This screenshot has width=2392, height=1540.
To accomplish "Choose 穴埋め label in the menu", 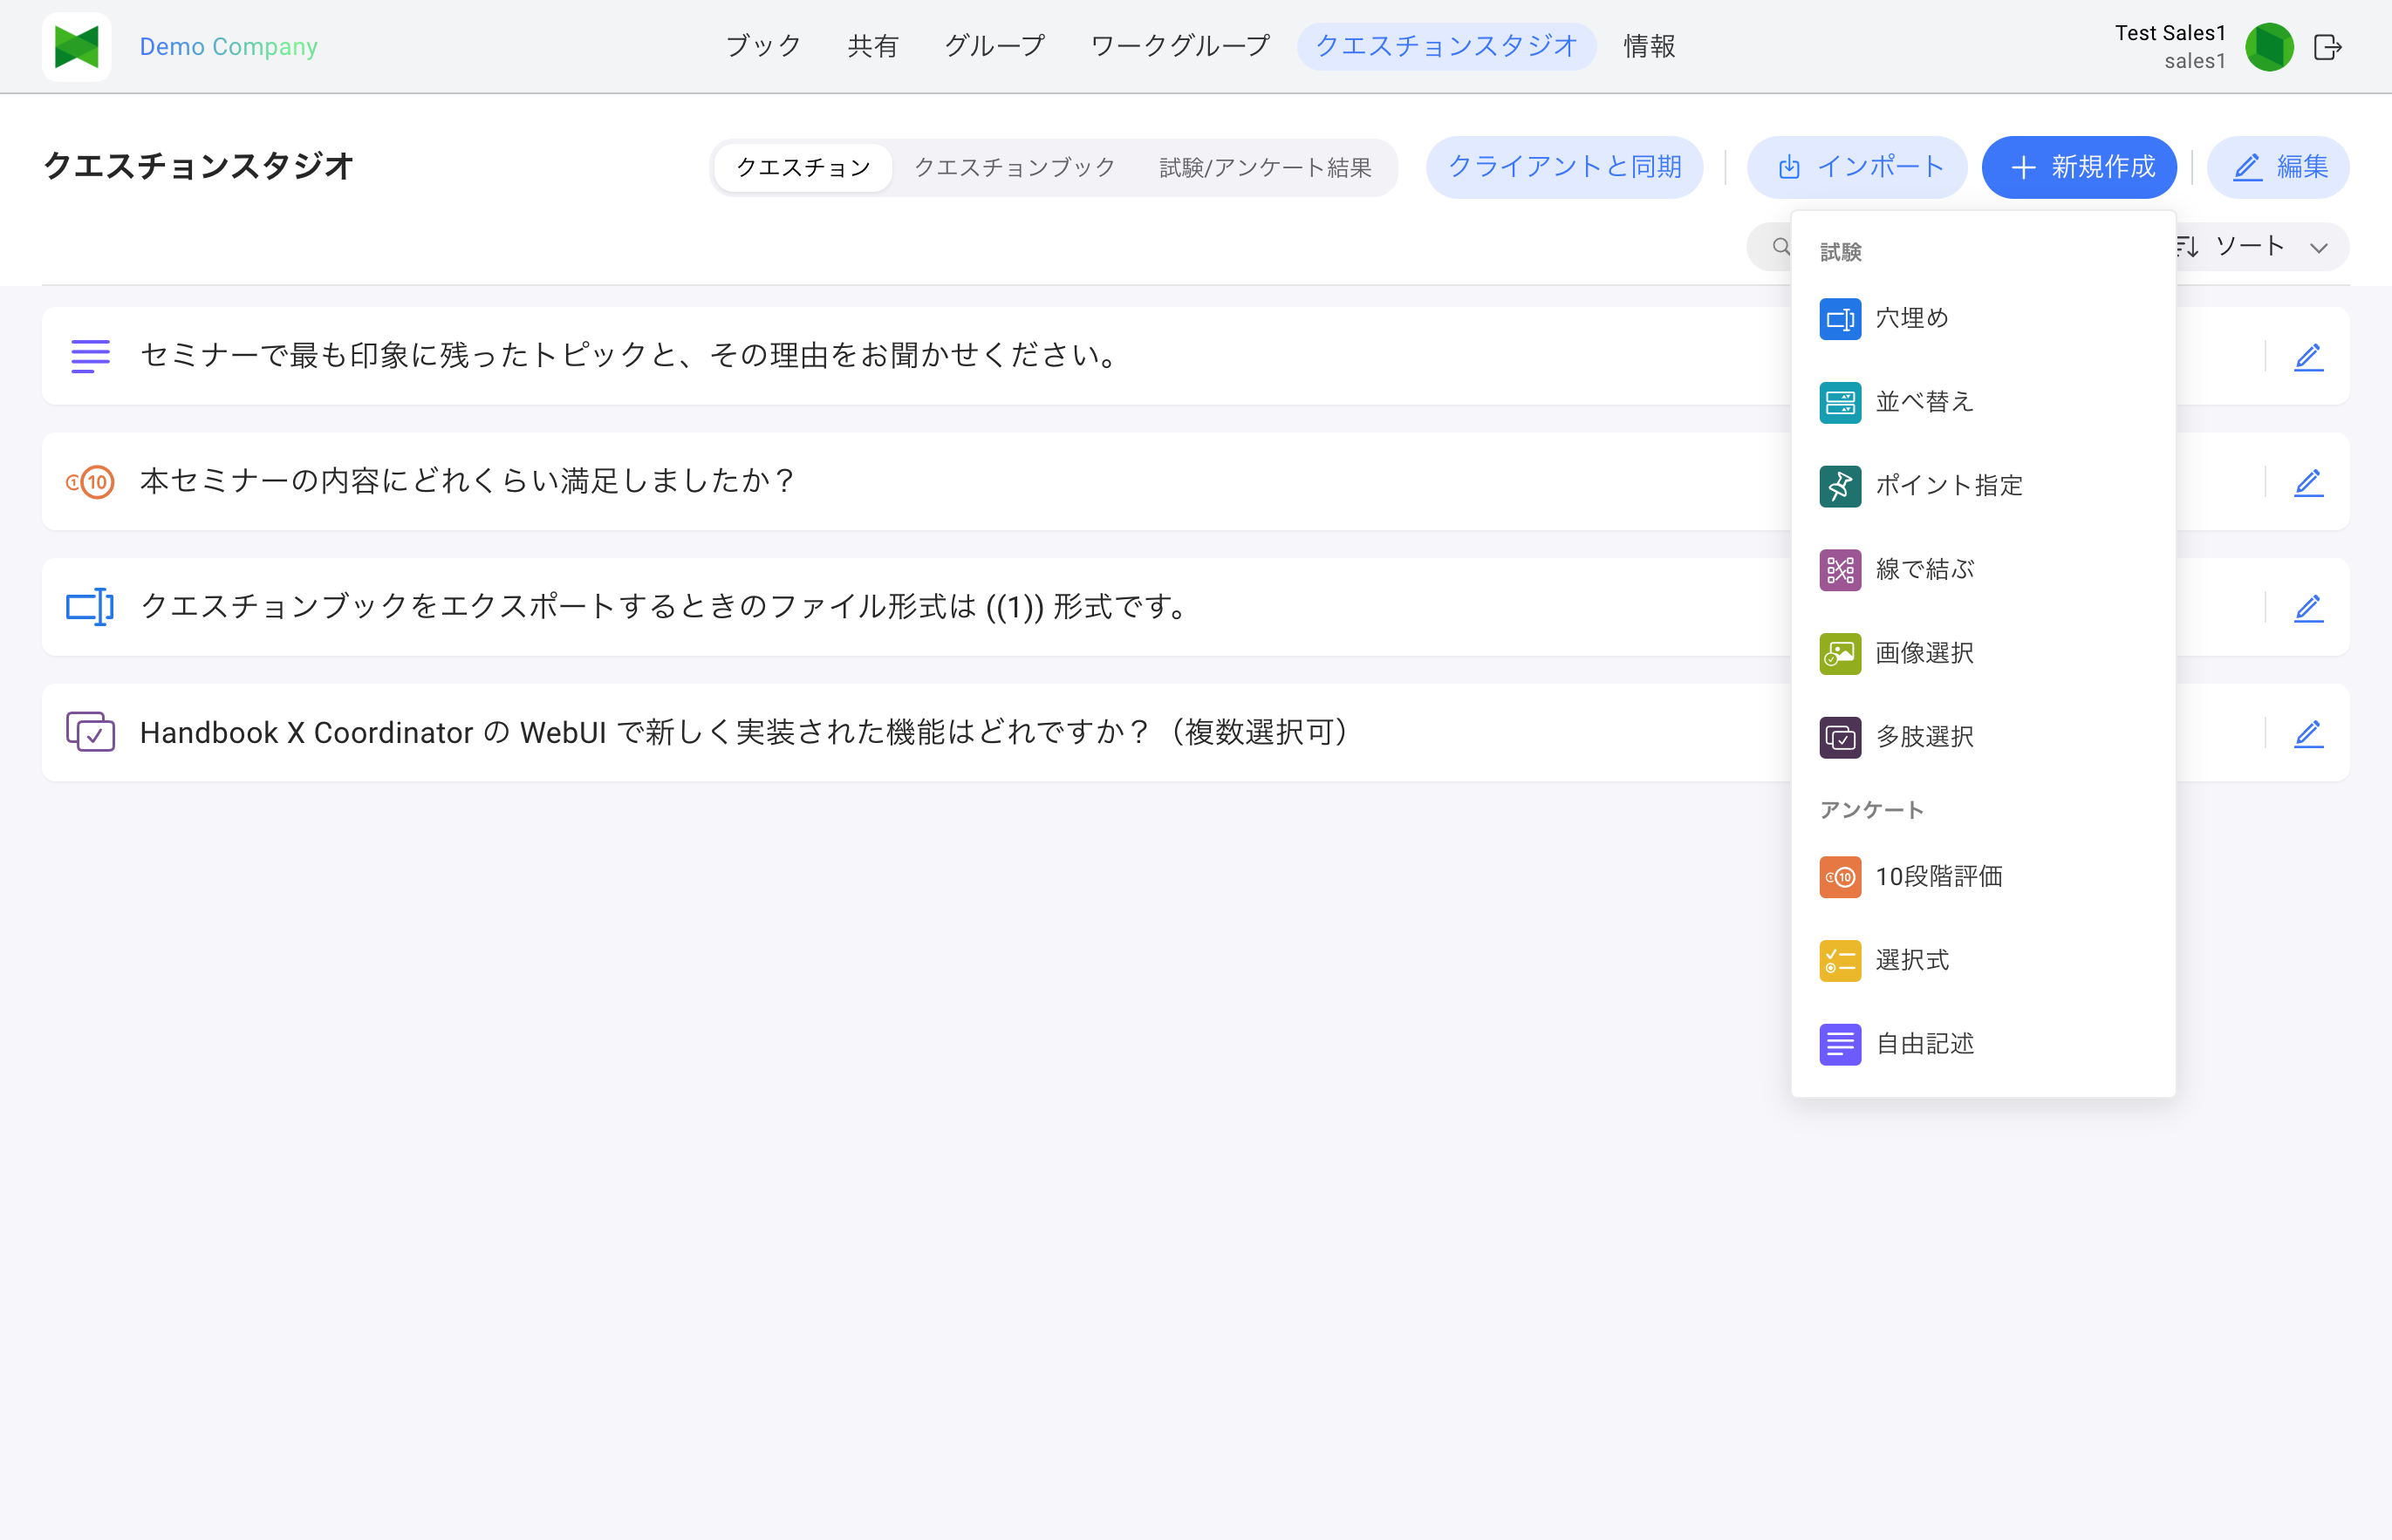I will [1912, 319].
